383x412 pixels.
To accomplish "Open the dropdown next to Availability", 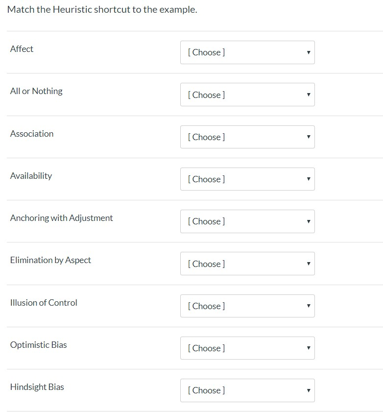I will click(247, 179).
